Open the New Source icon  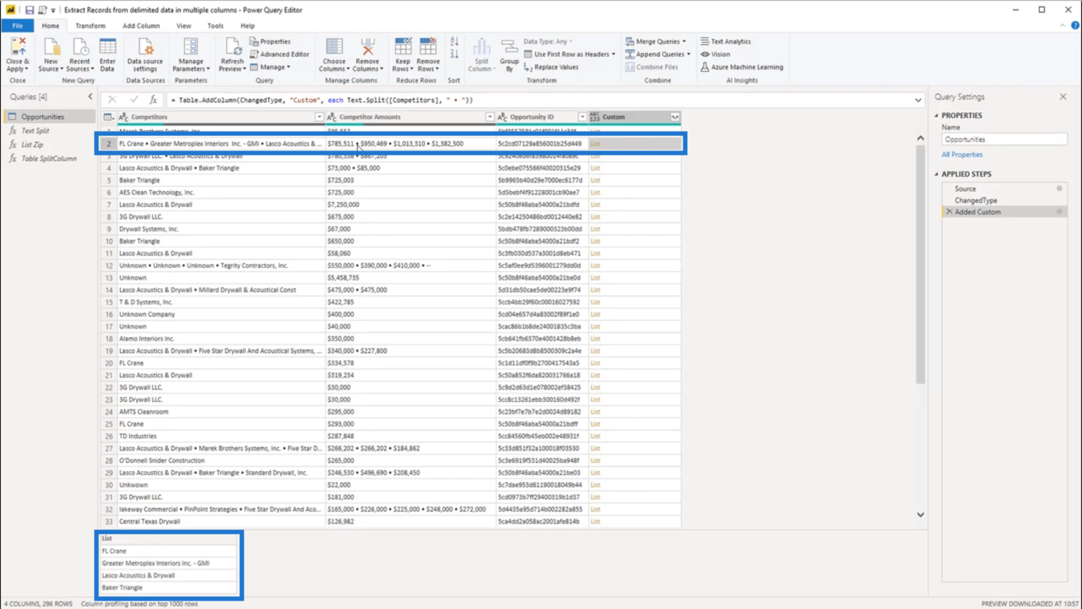(x=50, y=47)
